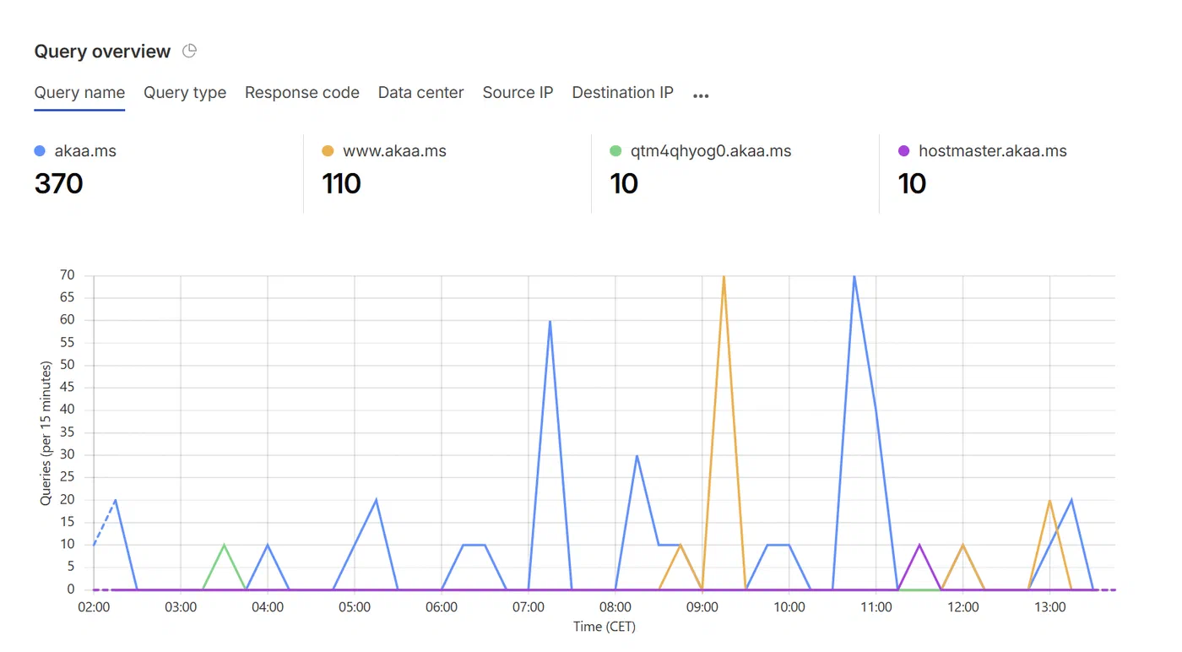
Task: Toggle the qtm4qhyog0.akaa.ms legend series
Action: tap(701, 151)
